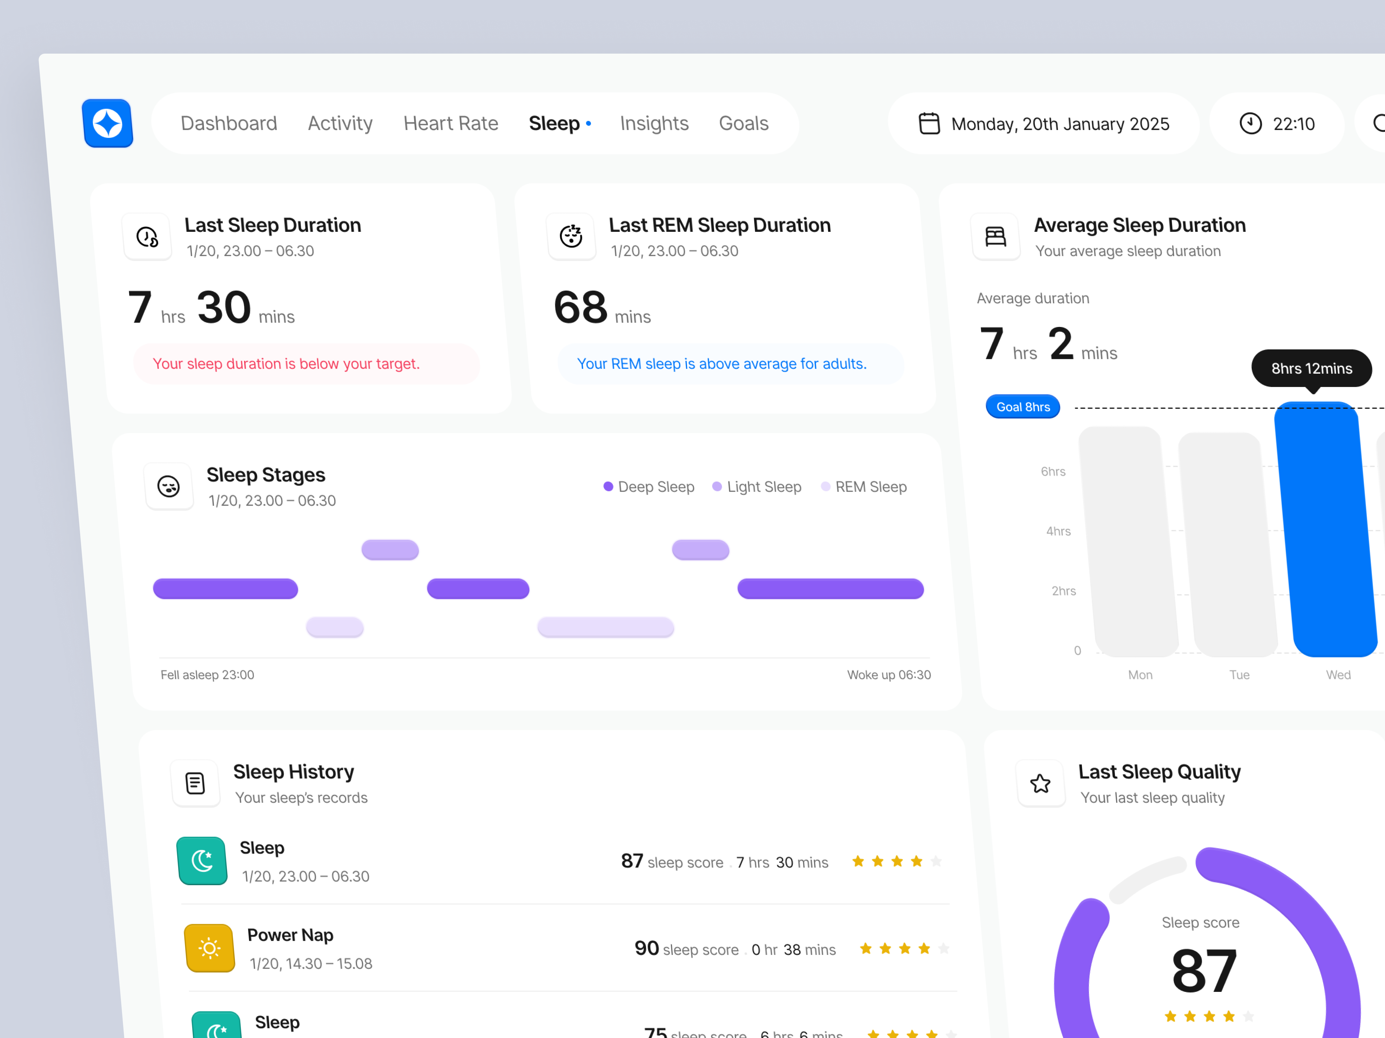
Task: Switch to the Dashboard tab
Action: pyautogui.click(x=229, y=123)
